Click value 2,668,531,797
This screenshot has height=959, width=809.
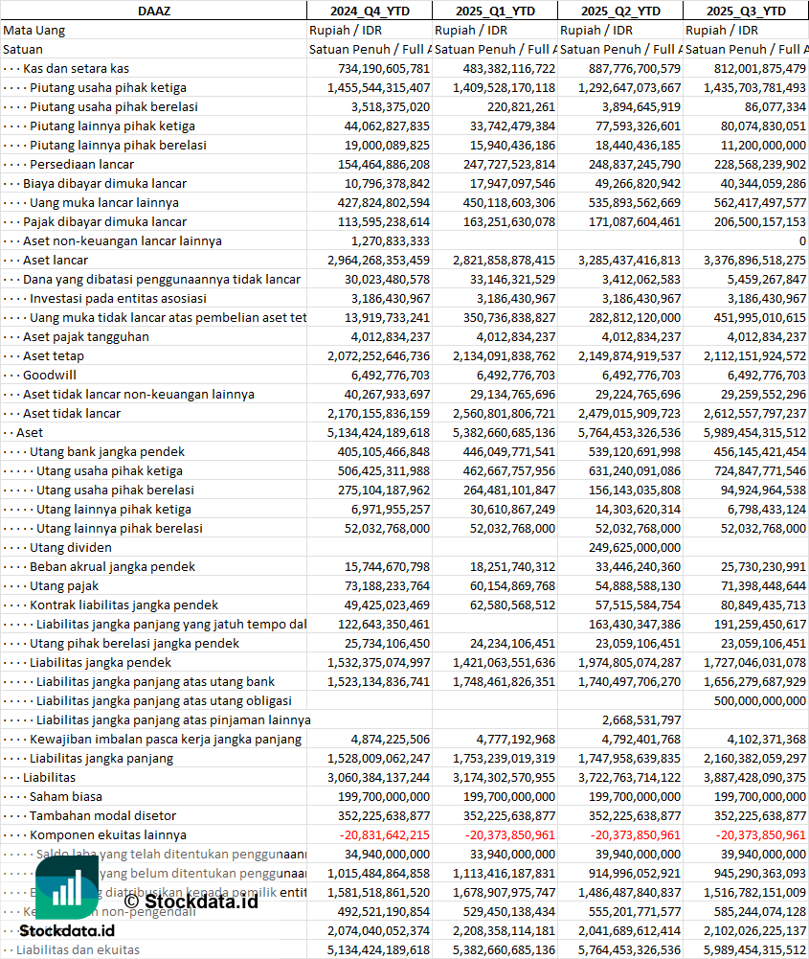point(640,719)
